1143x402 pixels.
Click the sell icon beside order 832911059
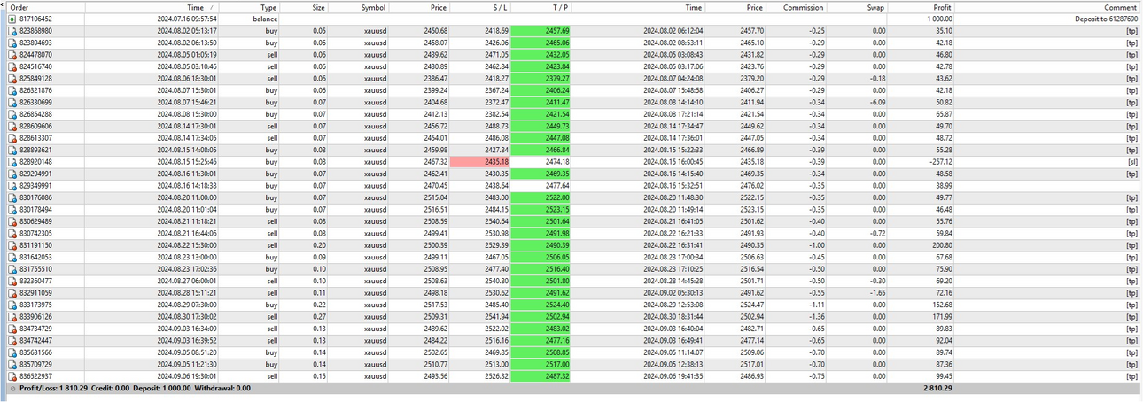tap(12, 292)
